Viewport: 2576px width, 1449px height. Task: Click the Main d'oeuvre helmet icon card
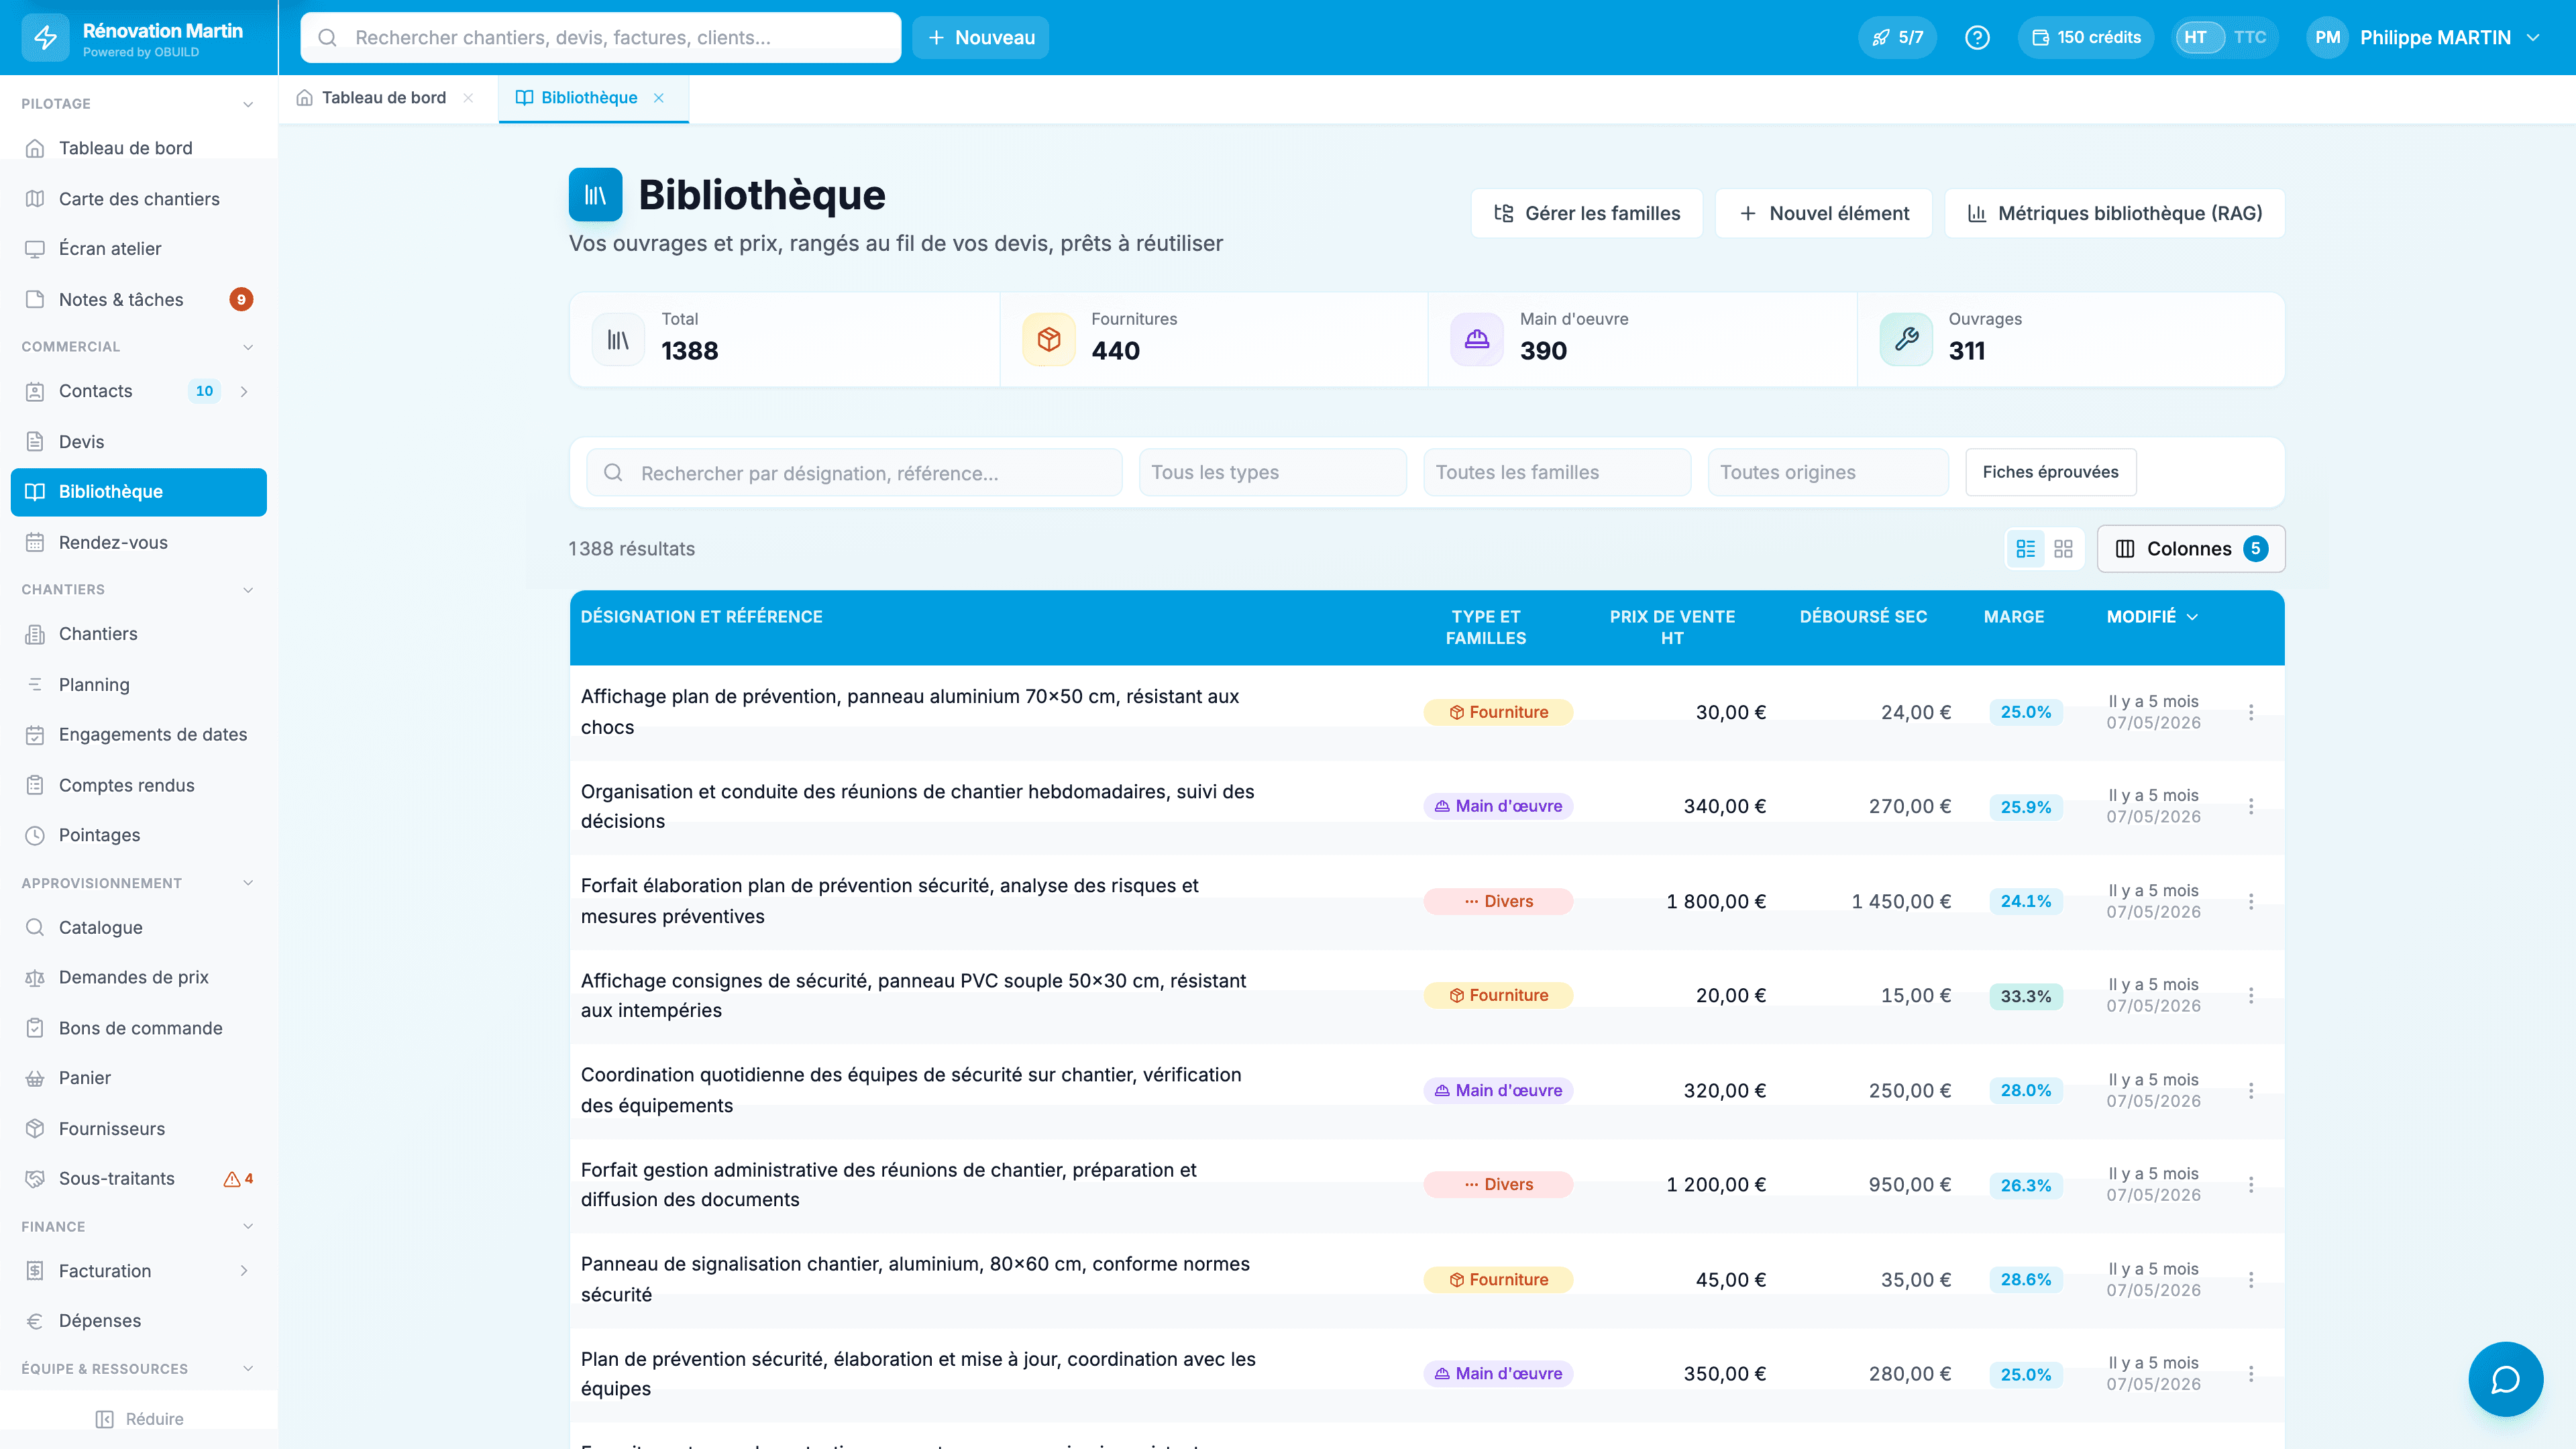(1477, 340)
